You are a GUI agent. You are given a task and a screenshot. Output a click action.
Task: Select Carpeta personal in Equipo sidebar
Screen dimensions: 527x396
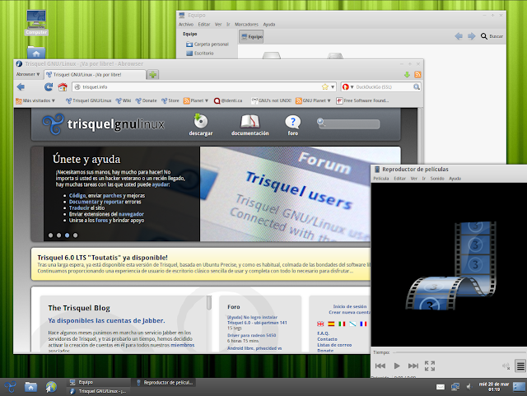tap(208, 44)
